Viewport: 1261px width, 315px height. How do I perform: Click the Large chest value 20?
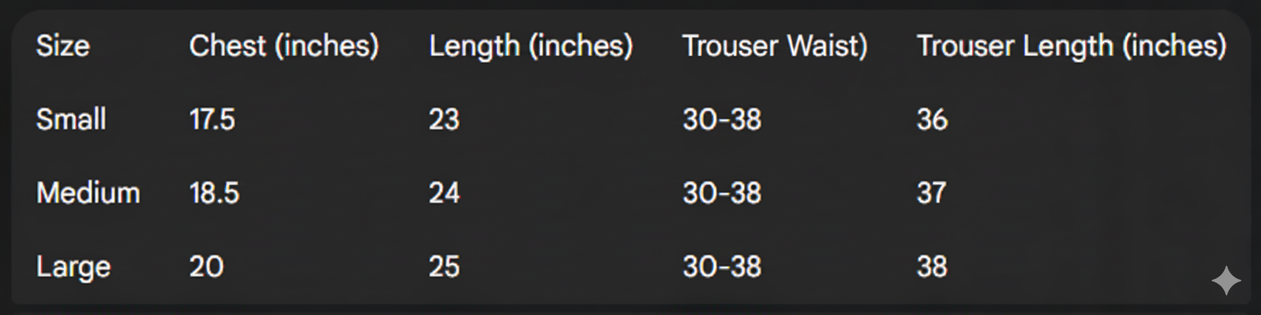click(206, 267)
